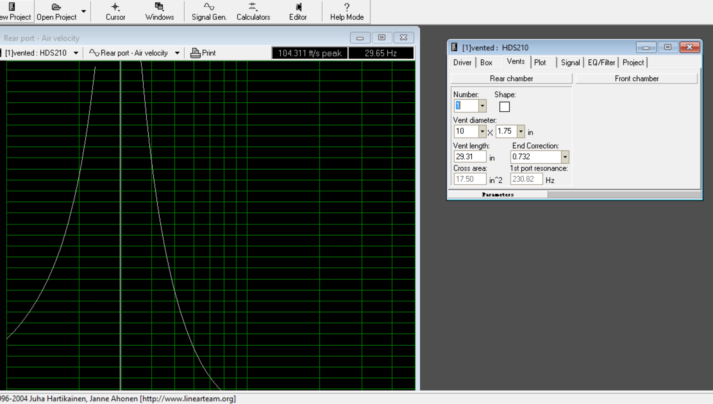Expand the vent height 1.75 dropdown arrow

coord(521,131)
